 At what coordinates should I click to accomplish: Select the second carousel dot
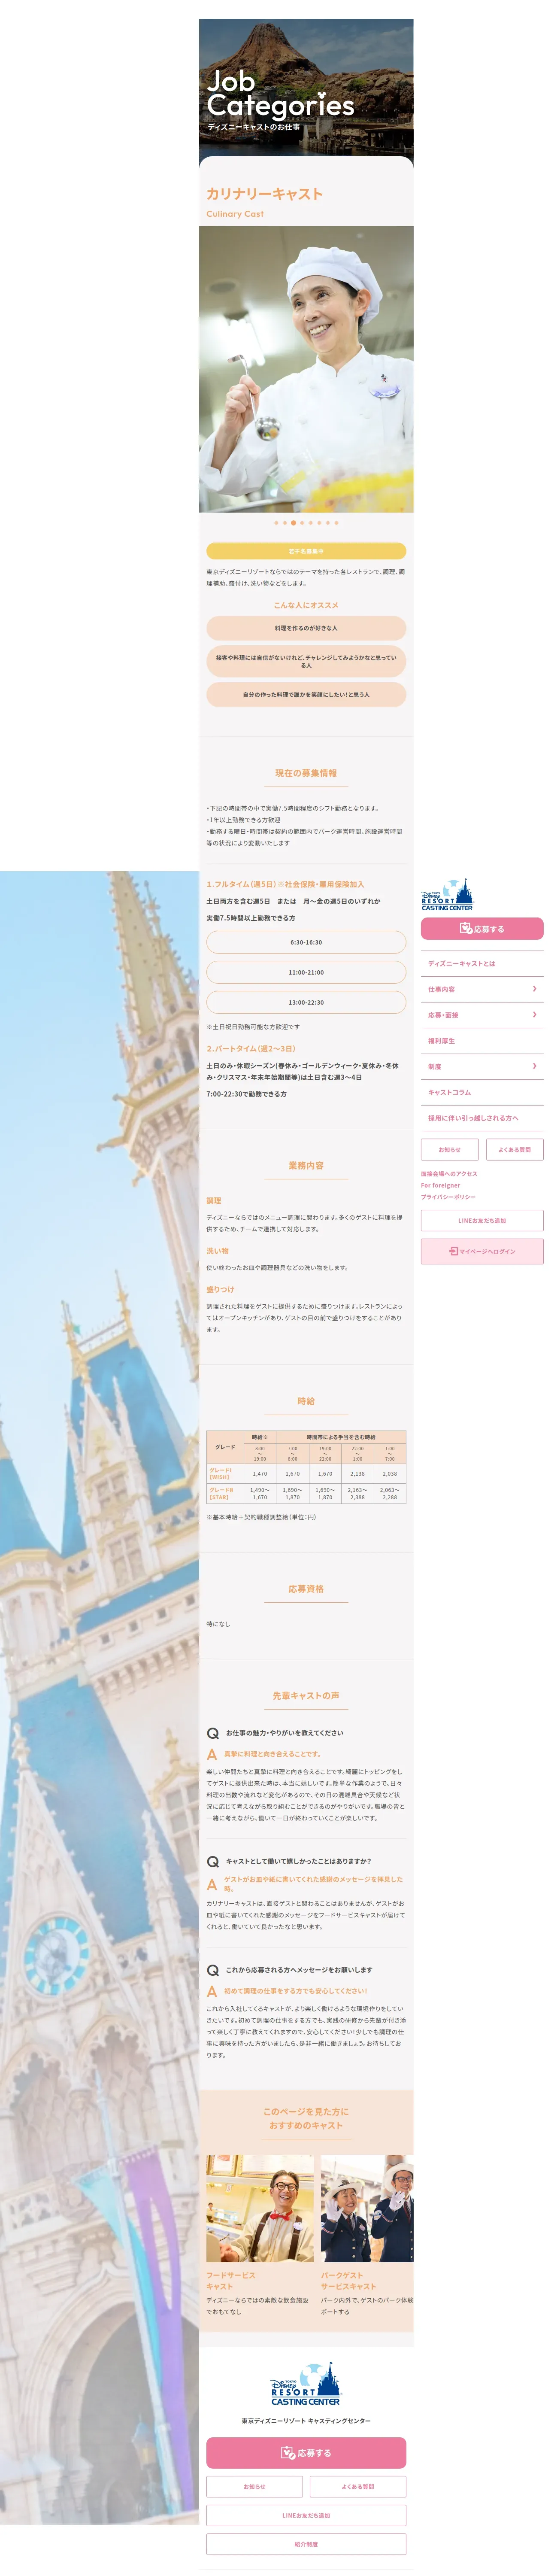tap(285, 523)
